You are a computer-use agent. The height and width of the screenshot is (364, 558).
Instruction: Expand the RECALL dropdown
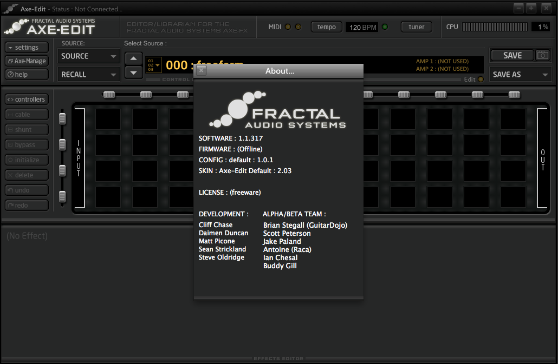(x=89, y=75)
